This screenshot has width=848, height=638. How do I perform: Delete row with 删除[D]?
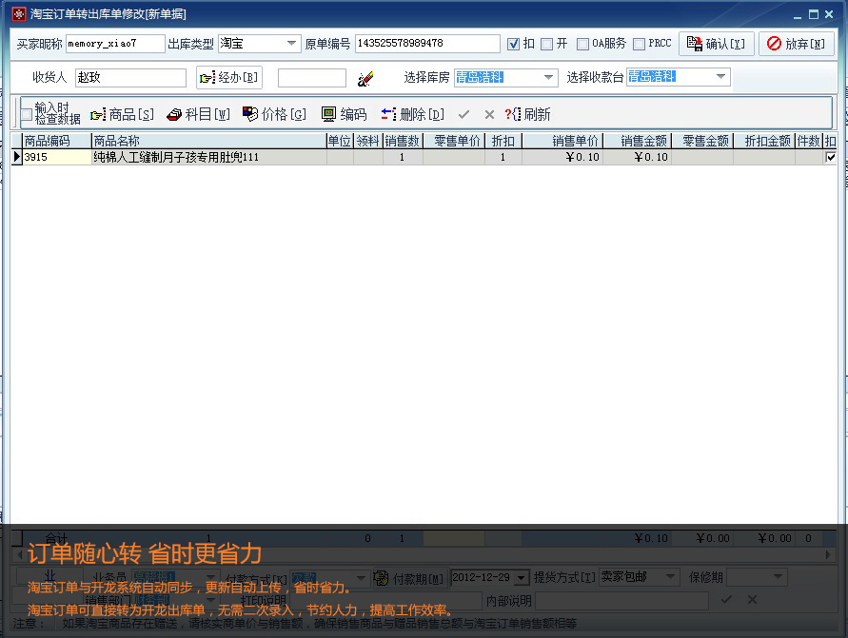pyautogui.click(x=413, y=114)
